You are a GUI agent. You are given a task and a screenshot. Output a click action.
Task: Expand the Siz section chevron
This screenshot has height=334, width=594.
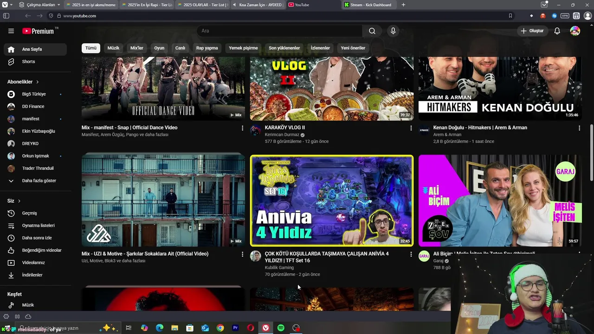click(19, 201)
